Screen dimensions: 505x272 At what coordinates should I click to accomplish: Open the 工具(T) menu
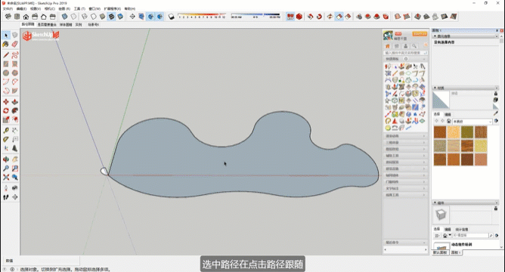(79, 9)
